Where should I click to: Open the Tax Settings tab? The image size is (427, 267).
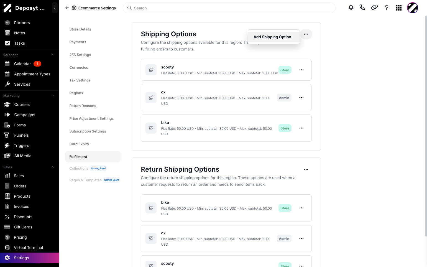(x=80, y=80)
